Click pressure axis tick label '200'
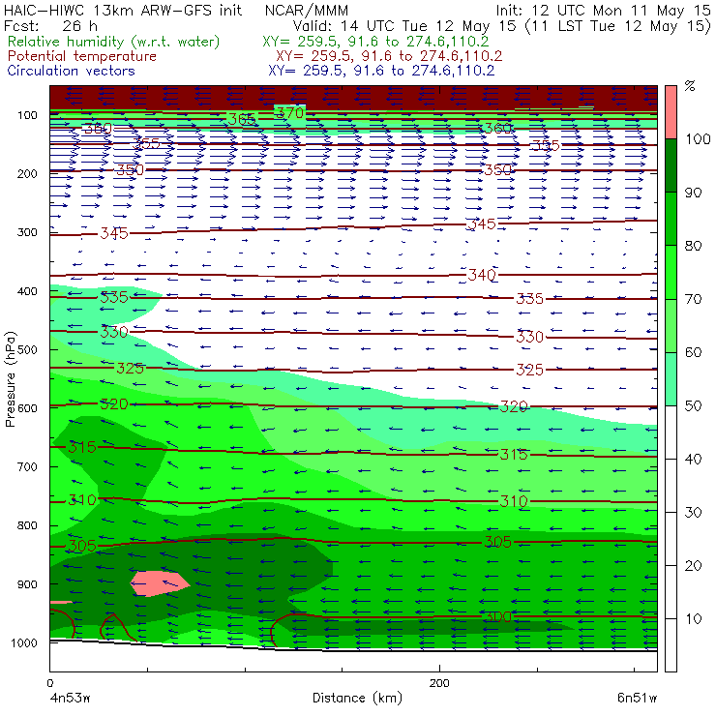The image size is (716, 716). 27,173
